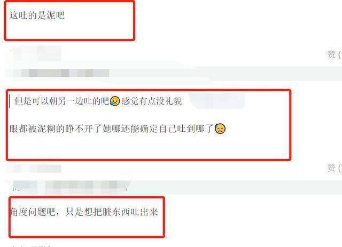This screenshot has height=247, width=342.
Task: Click the phrase 只是想把脏东西吐出来
Action: click(112, 212)
